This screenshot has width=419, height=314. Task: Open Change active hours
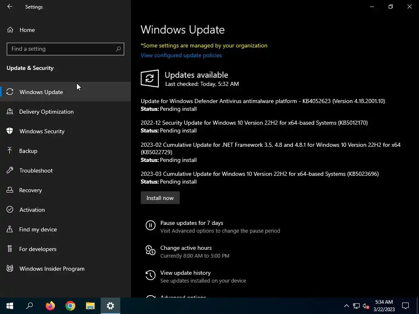coord(186,248)
